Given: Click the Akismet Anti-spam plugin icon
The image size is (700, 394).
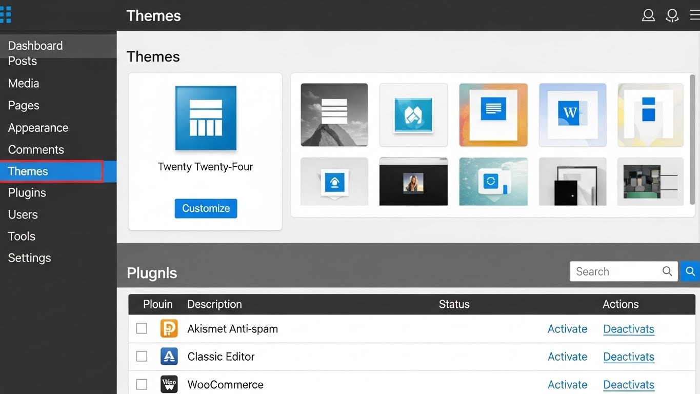Looking at the screenshot, I should [x=169, y=328].
